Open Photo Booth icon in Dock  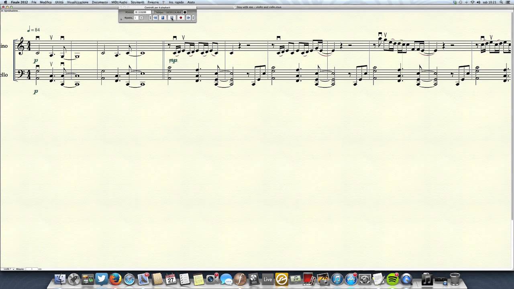click(309, 279)
